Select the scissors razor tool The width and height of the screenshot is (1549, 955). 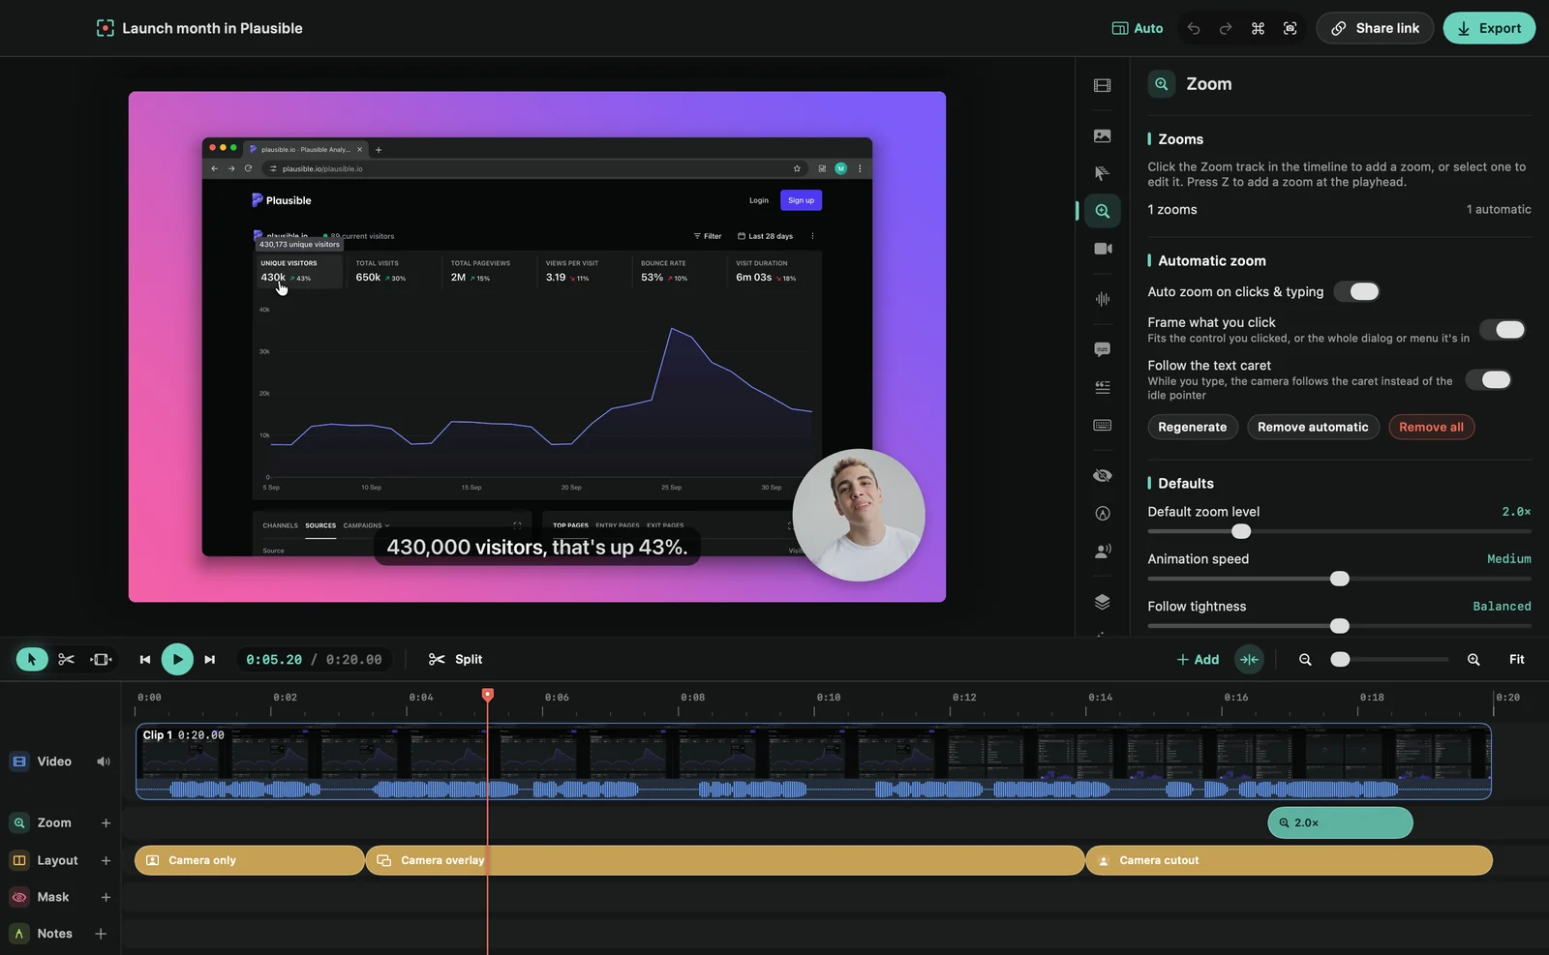[66, 659]
